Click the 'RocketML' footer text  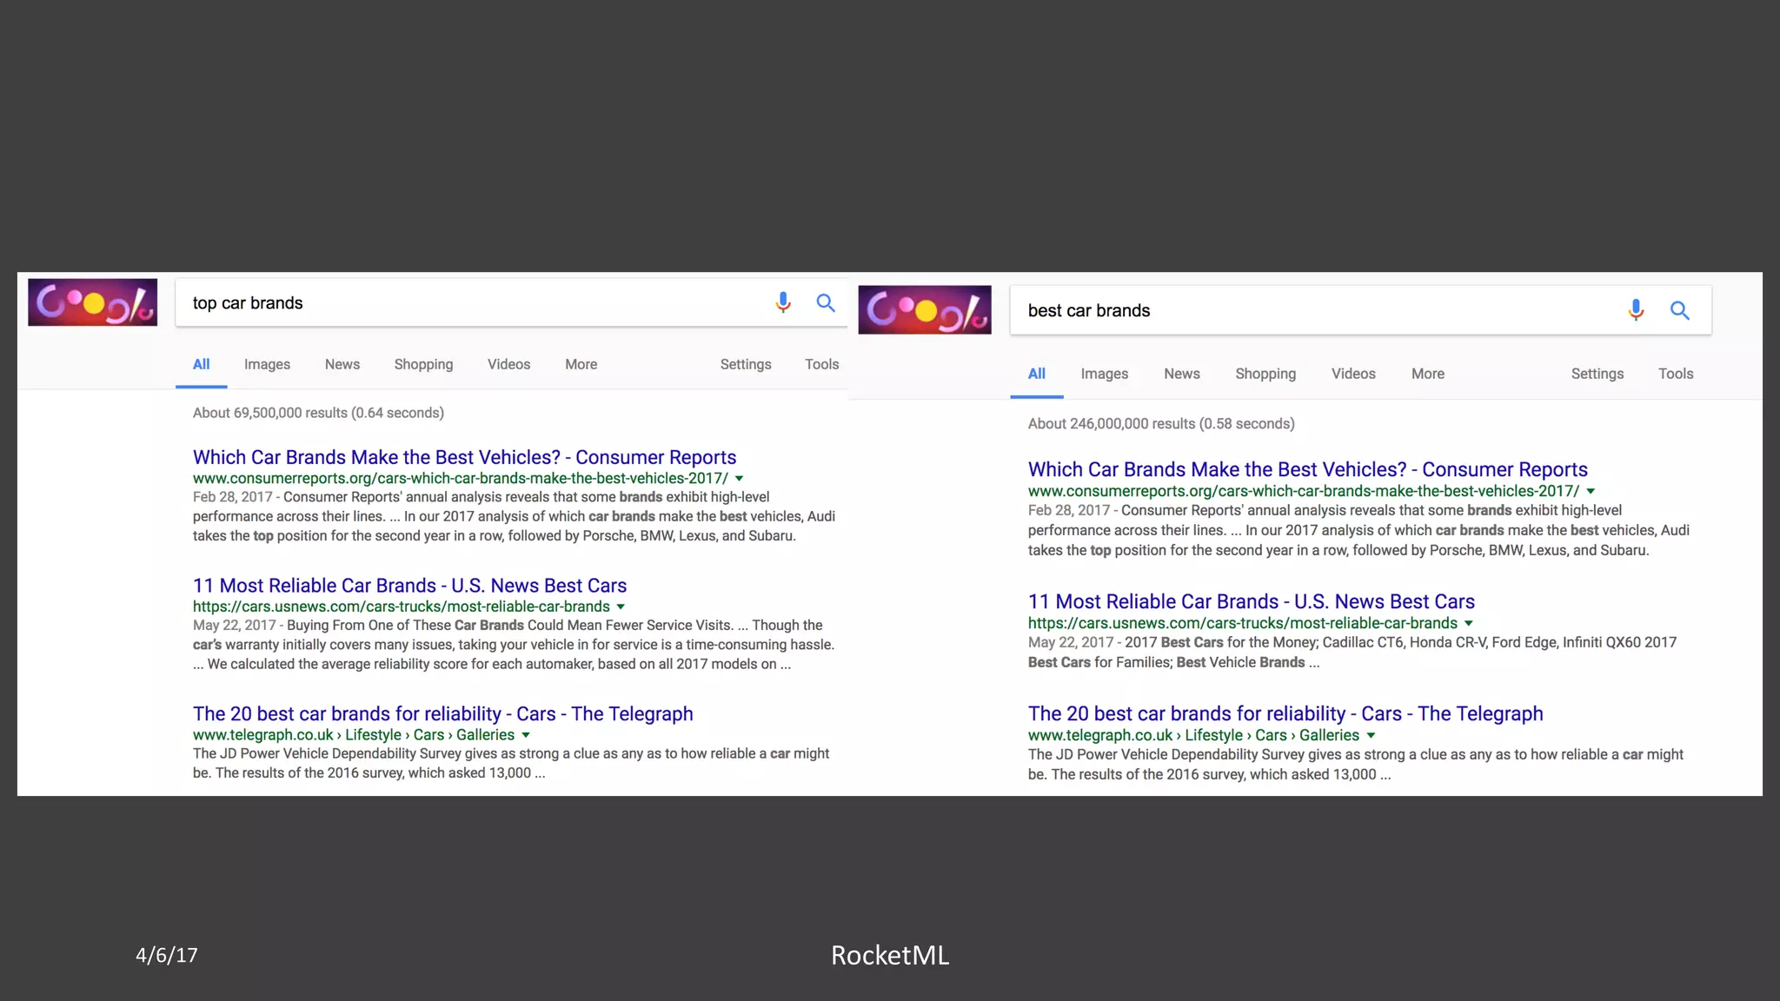[890, 955]
